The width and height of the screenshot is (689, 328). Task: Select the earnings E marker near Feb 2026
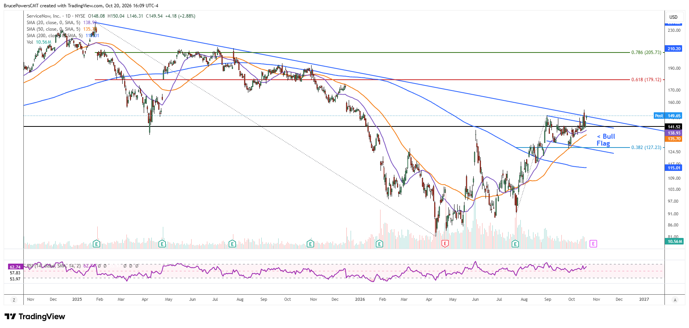pyautogui.click(x=379, y=244)
